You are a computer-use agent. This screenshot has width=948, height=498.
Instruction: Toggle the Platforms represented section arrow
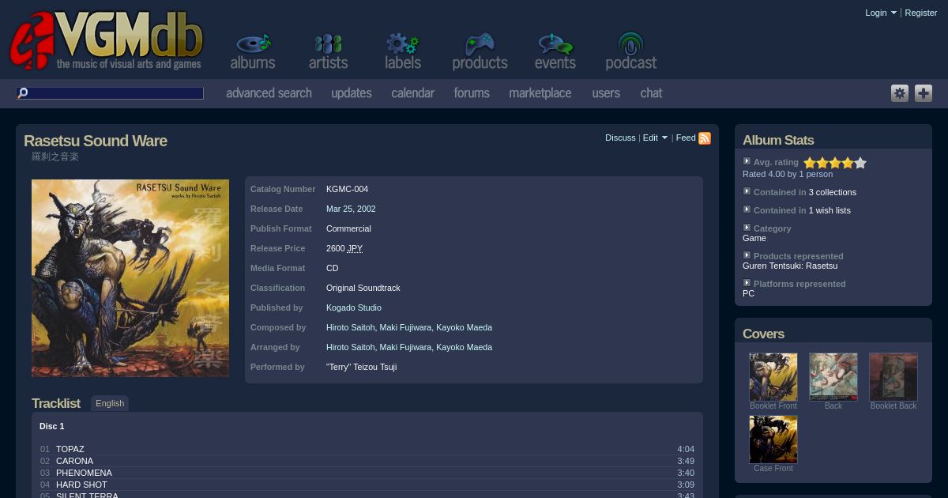(747, 283)
